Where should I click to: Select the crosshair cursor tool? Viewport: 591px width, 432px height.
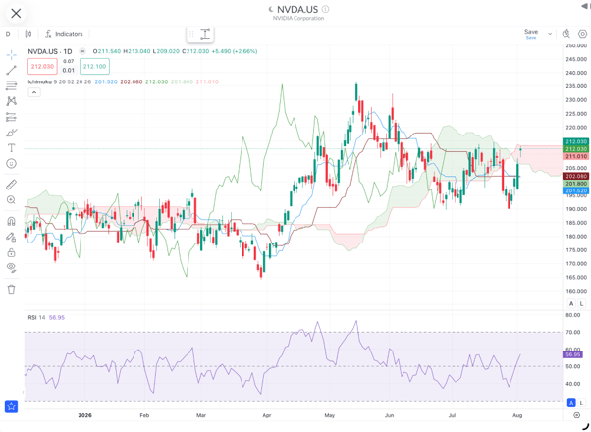[12, 55]
